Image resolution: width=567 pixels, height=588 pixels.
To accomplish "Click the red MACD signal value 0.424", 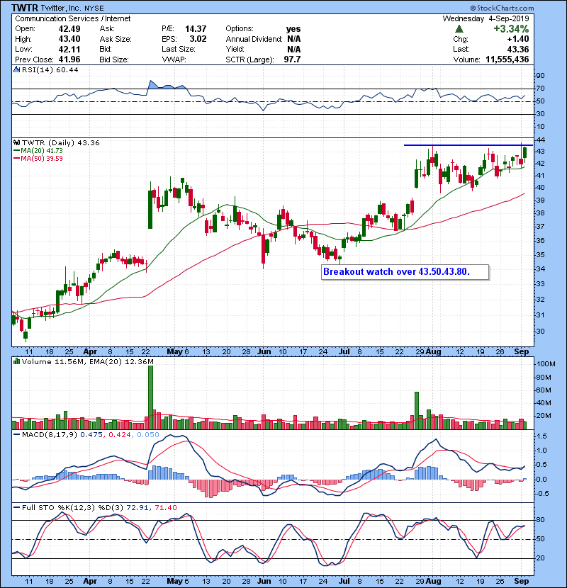I will [120, 435].
